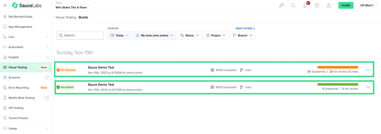
Task: Click Visual Testing breadcrumb link
Action: click(x=66, y=17)
